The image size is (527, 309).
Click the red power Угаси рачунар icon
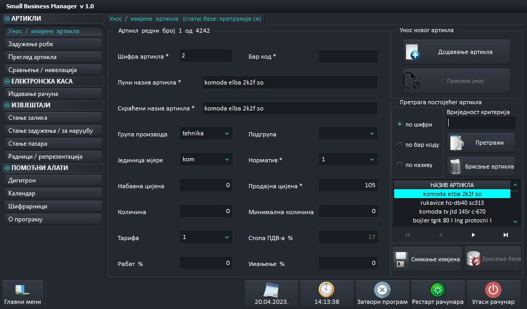[493, 289]
